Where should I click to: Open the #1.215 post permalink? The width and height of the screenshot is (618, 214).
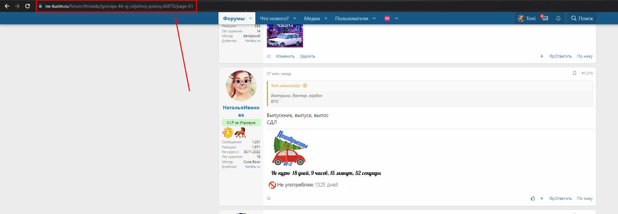point(587,73)
